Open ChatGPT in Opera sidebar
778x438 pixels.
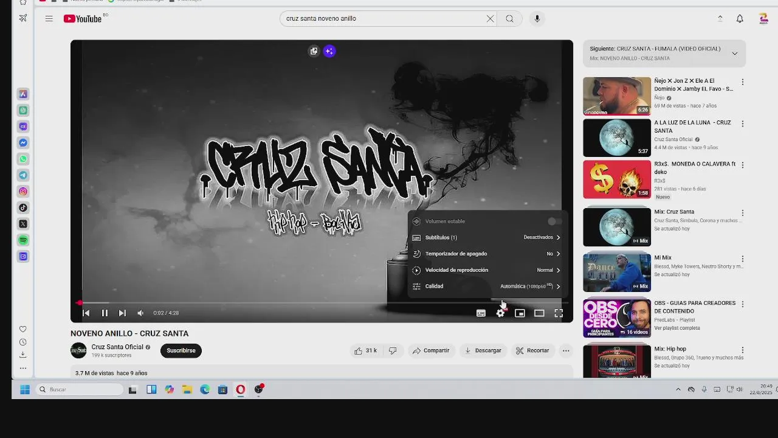click(x=23, y=110)
